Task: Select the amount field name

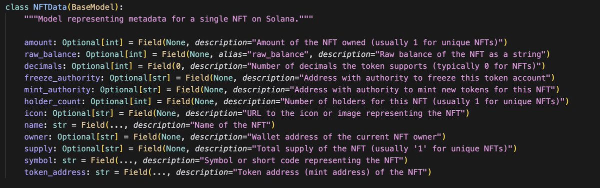Action: tap(38, 42)
